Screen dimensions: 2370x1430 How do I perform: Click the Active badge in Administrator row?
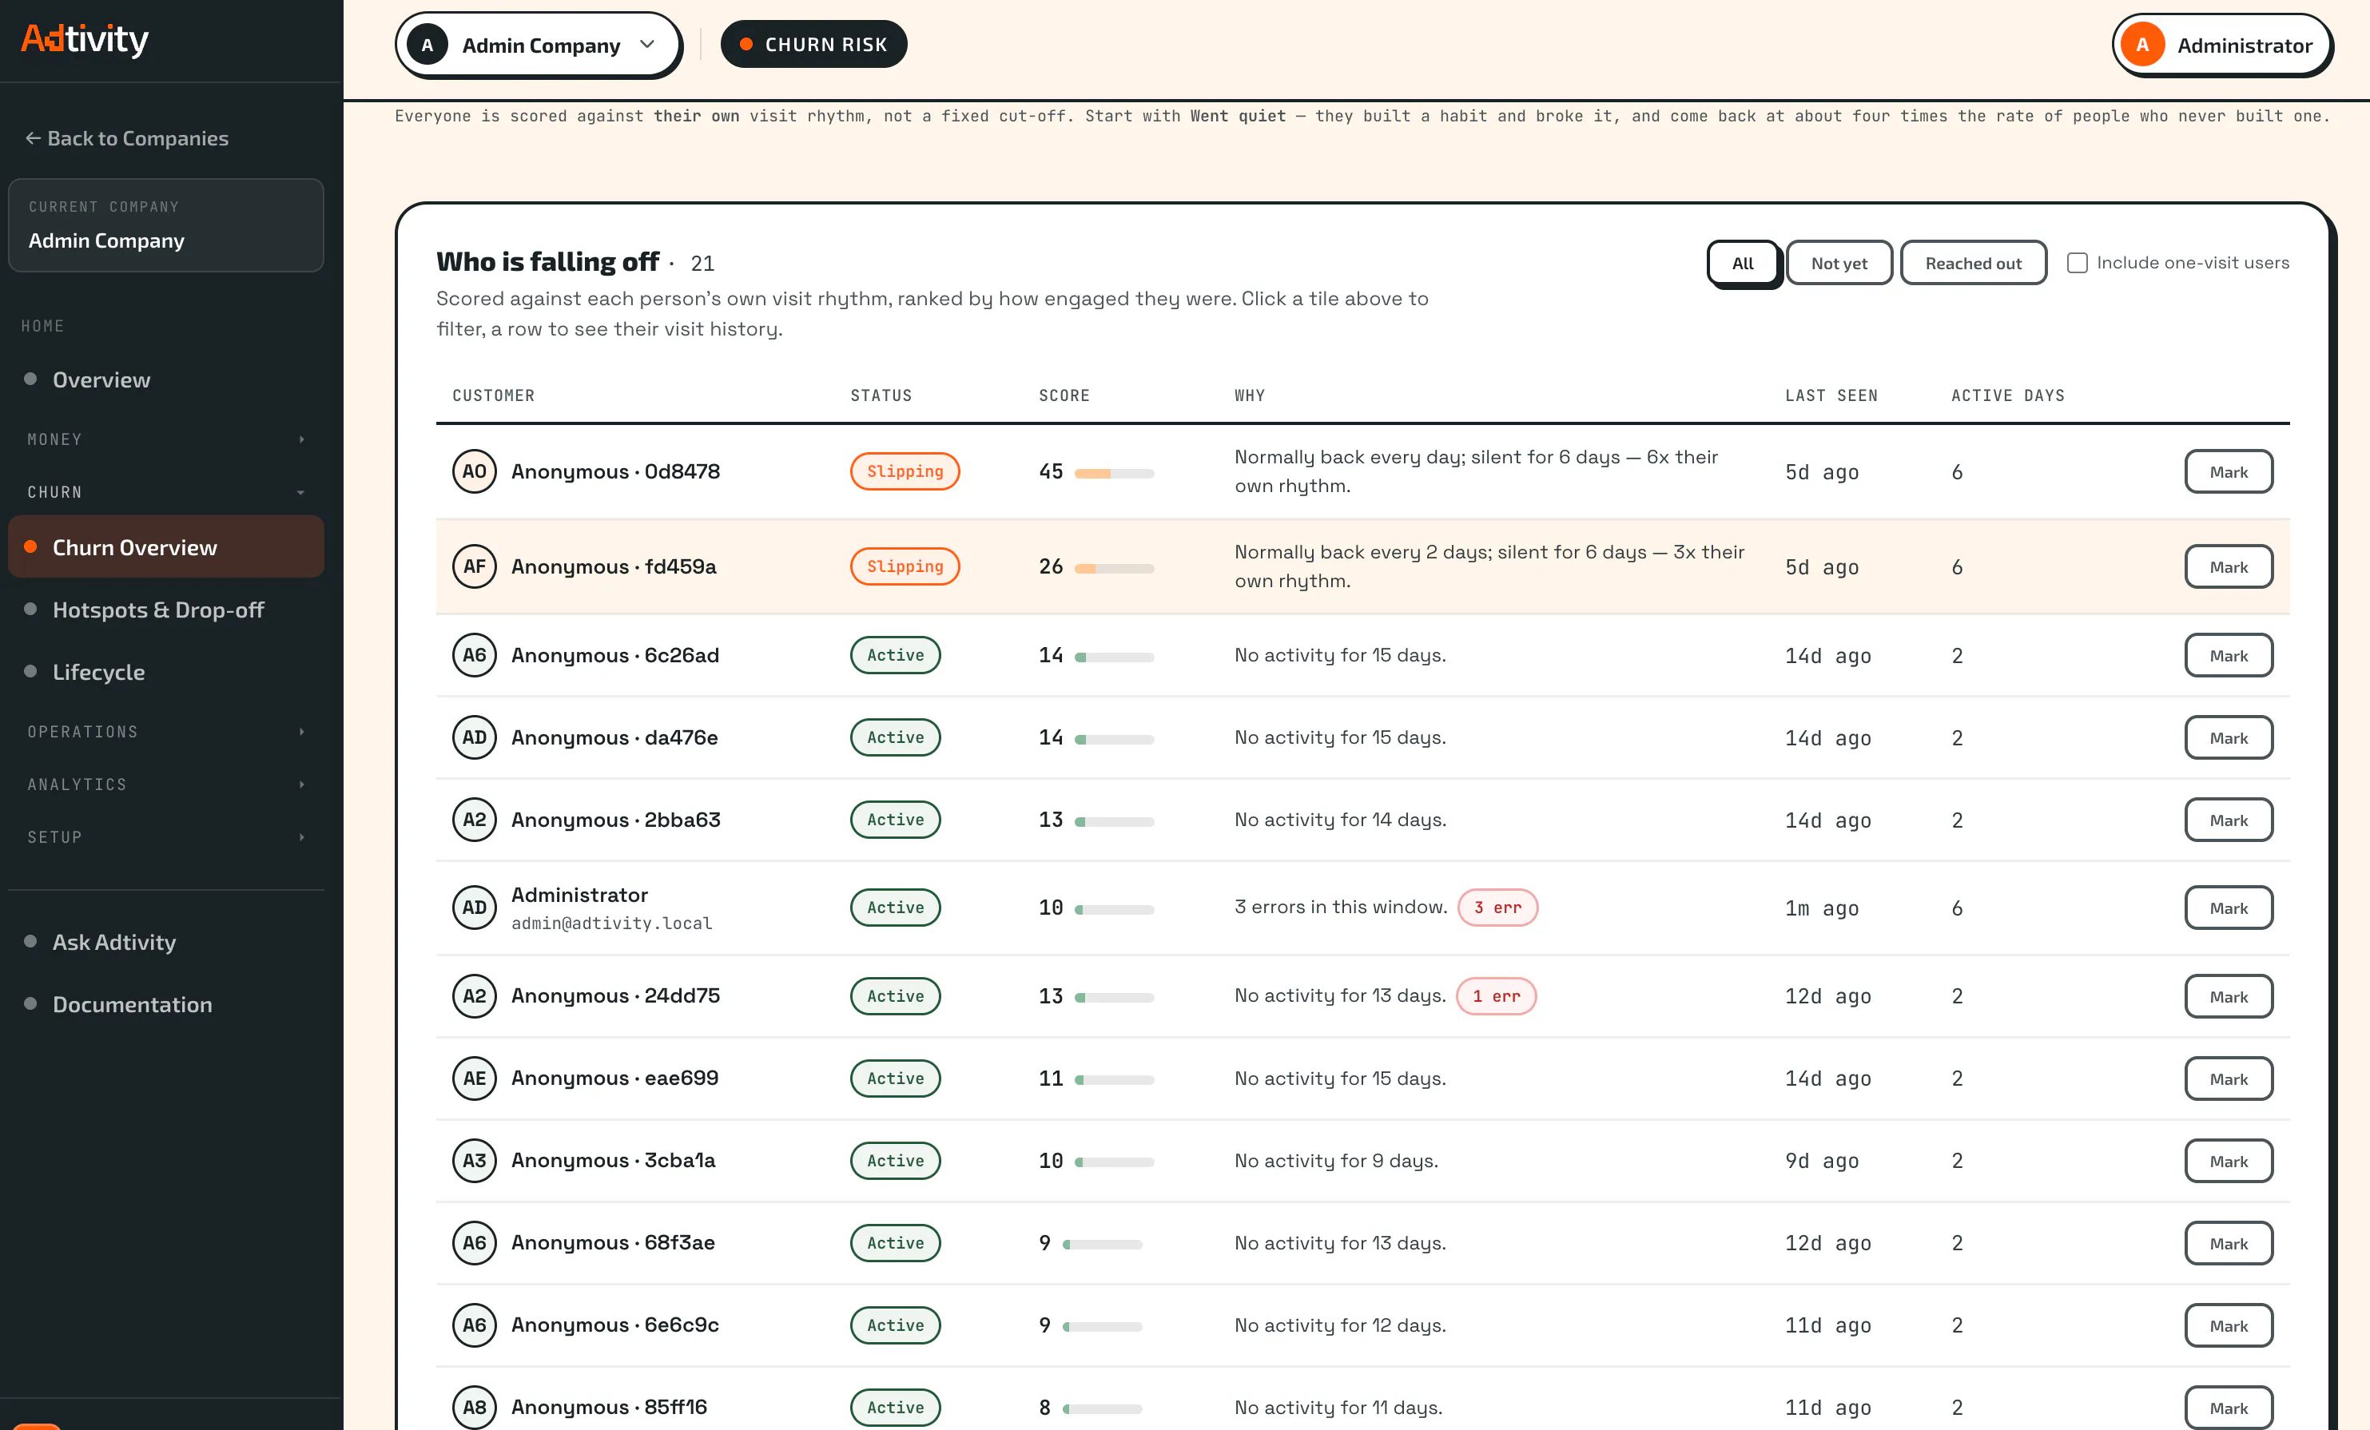point(894,908)
